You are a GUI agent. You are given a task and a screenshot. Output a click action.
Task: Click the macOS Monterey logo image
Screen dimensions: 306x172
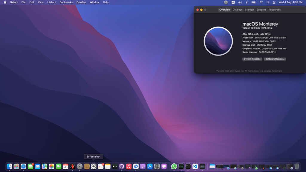218,41
